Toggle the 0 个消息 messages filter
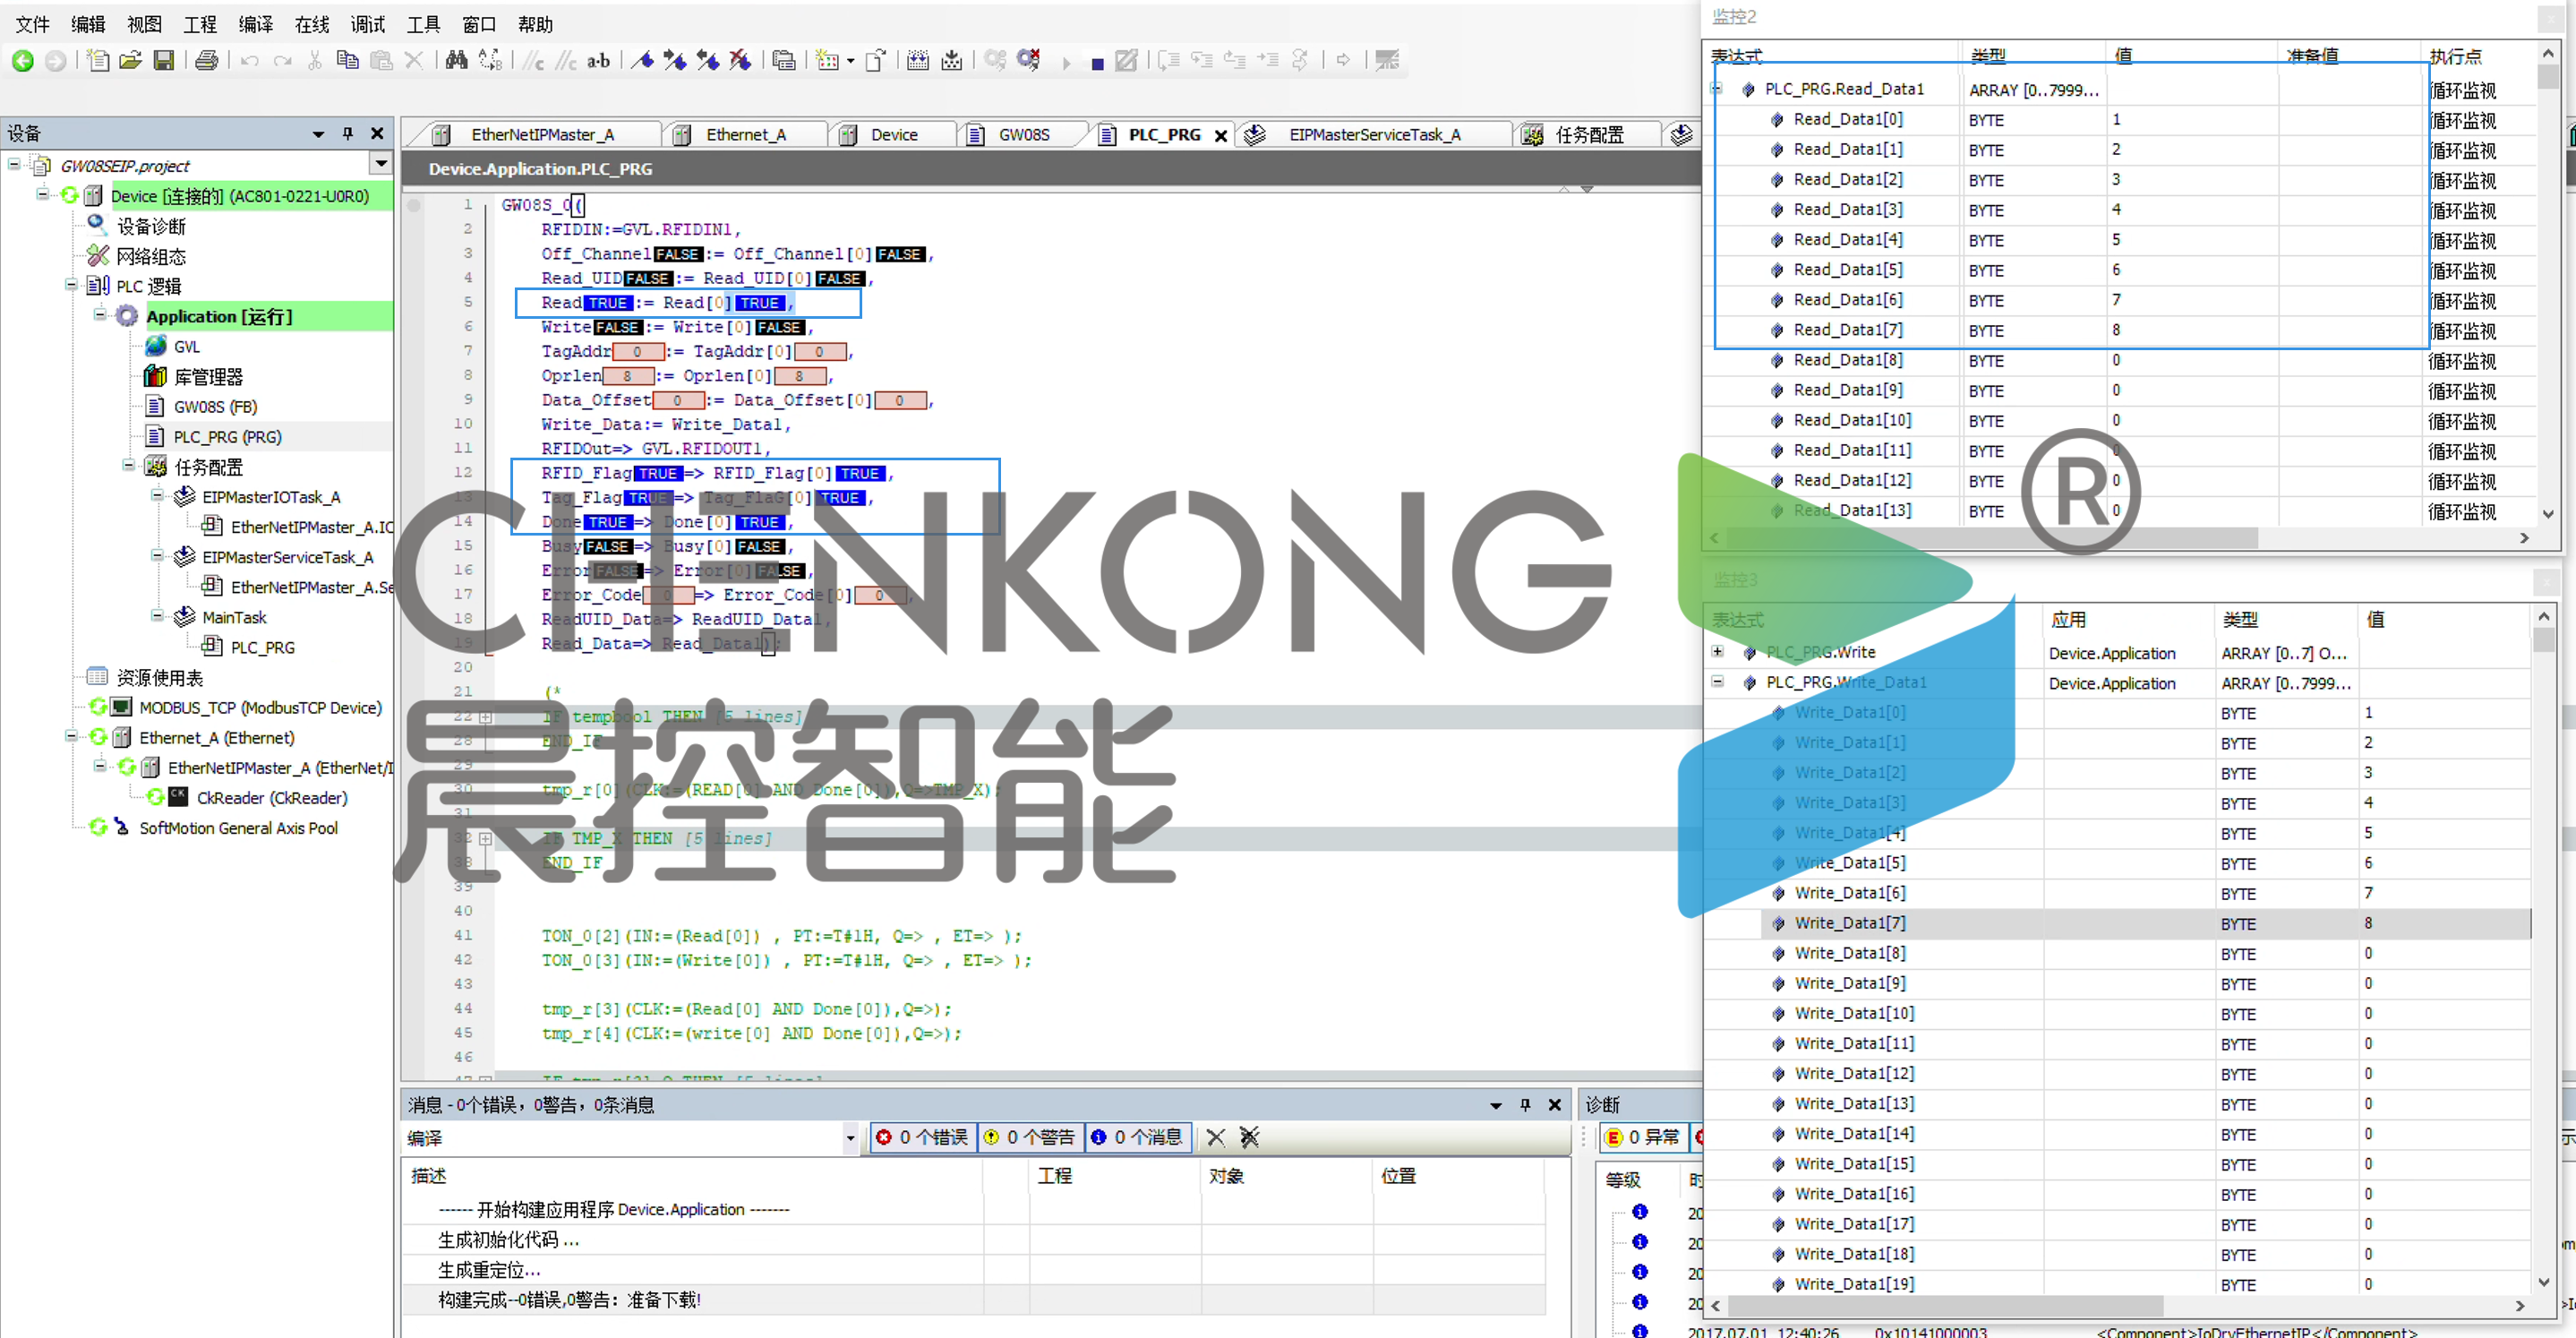Image resolution: width=2576 pixels, height=1338 pixels. (1137, 1137)
